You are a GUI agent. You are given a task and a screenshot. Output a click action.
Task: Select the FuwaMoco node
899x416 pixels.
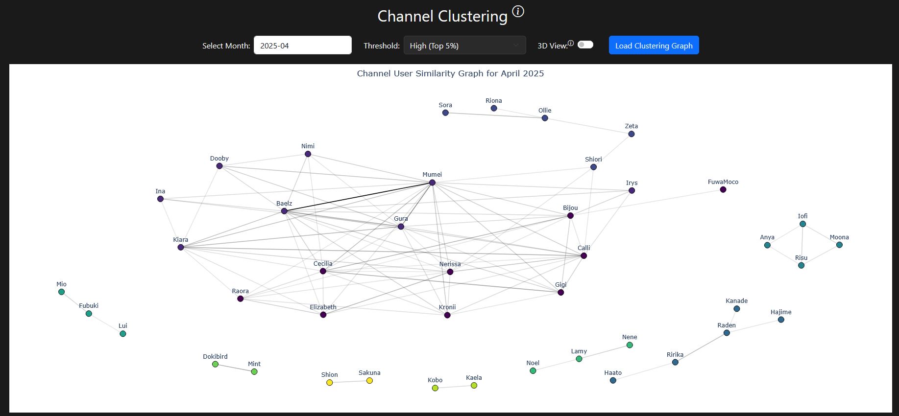723,189
